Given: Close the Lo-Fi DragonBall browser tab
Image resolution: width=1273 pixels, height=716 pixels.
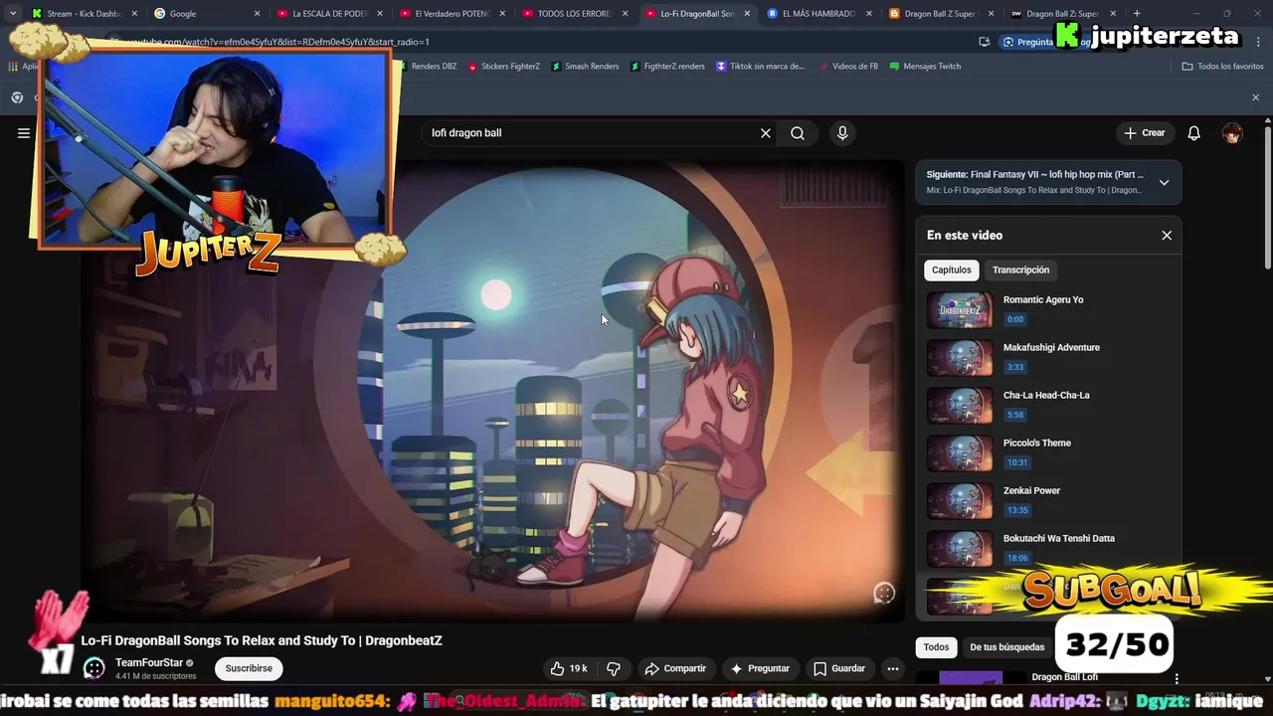Looking at the screenshot, I should [747, 14].
